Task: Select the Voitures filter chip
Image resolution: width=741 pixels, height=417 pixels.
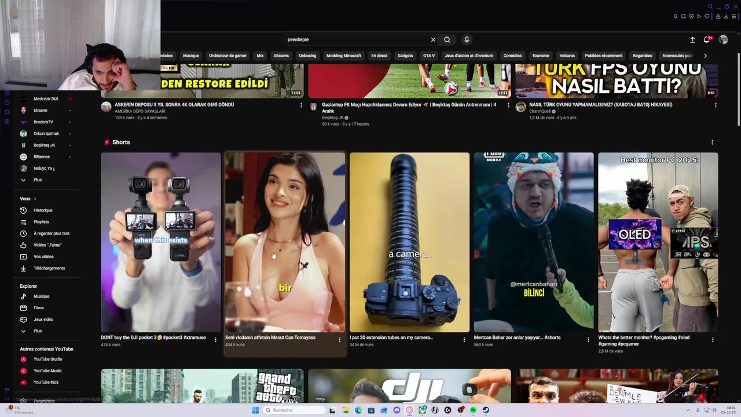Action: click(567, 56)
